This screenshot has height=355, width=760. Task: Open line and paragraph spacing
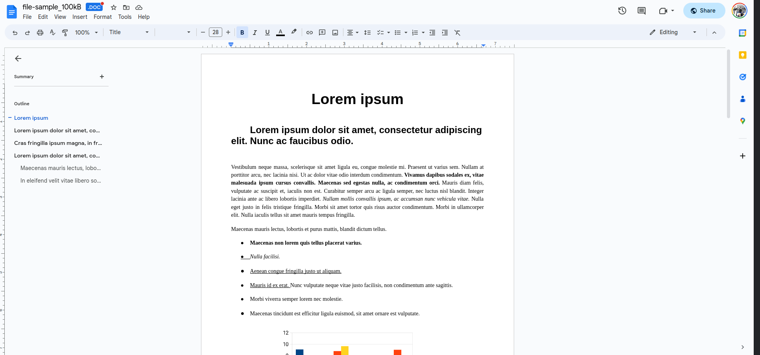(367, 33)
